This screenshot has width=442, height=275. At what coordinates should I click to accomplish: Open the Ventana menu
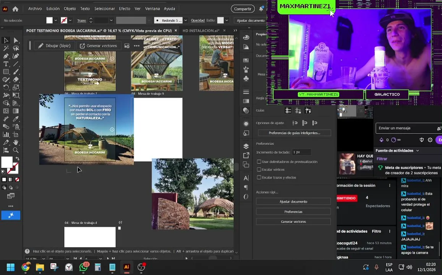coord(152,9)
